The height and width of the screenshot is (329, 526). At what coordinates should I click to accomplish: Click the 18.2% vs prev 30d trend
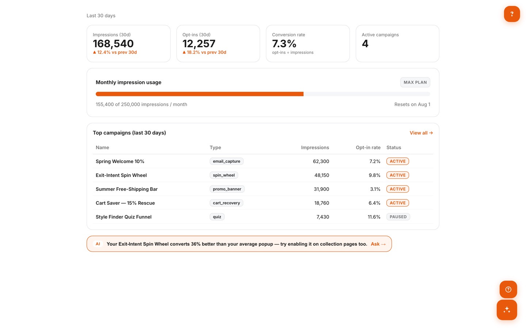[x=204, y=52]
